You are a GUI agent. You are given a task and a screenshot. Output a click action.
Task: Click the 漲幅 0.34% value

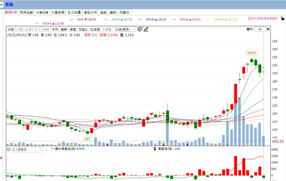tap(109, 35)
